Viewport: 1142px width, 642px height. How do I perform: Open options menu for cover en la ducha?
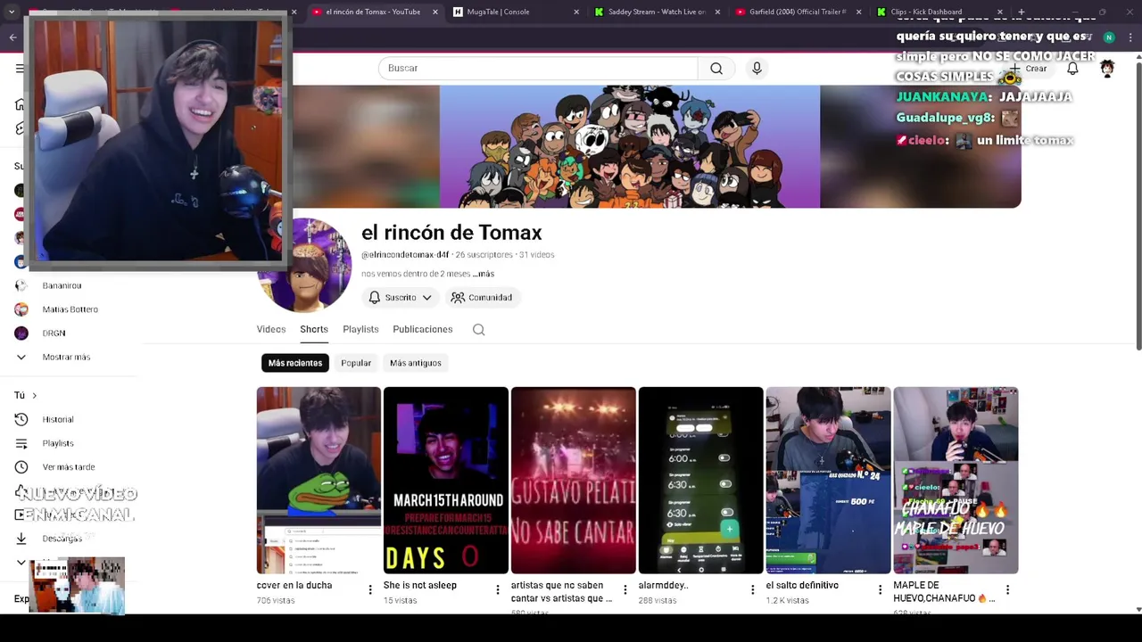(x=370, y=589)
